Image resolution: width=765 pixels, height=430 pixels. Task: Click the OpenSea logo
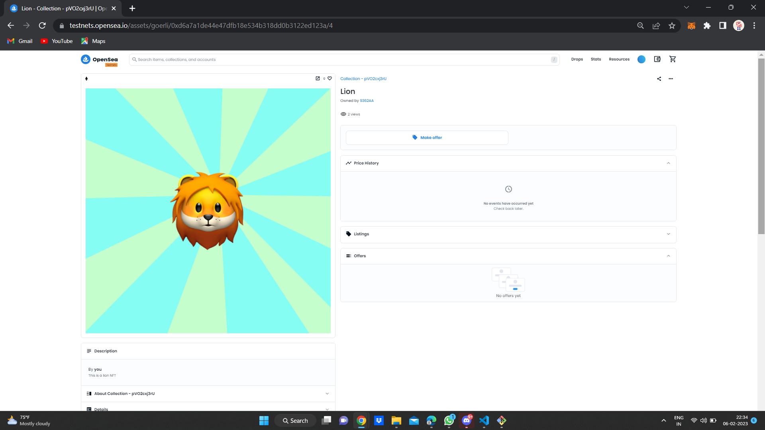[x=99, y=60]
